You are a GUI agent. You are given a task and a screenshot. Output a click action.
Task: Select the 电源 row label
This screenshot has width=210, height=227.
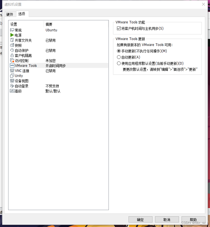pos(18,35)
